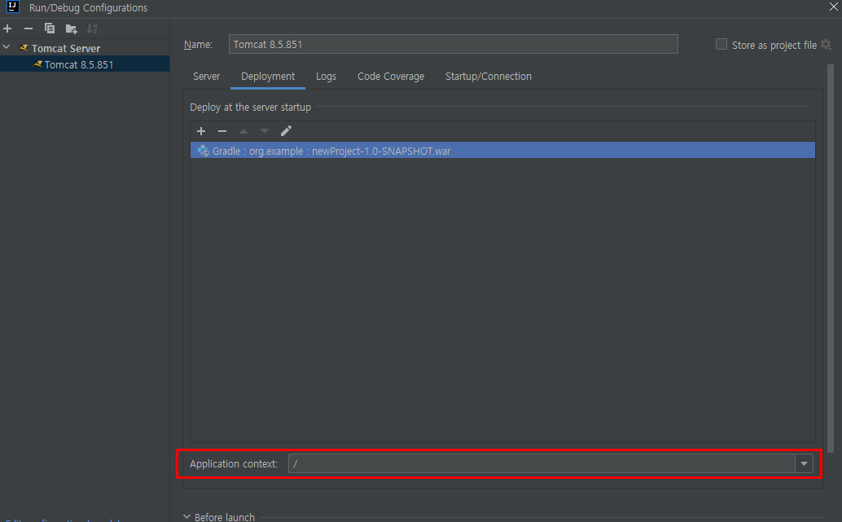Move configuration into new folder
The width and height of the screenshot is (842, 522).
click(71, 29)
